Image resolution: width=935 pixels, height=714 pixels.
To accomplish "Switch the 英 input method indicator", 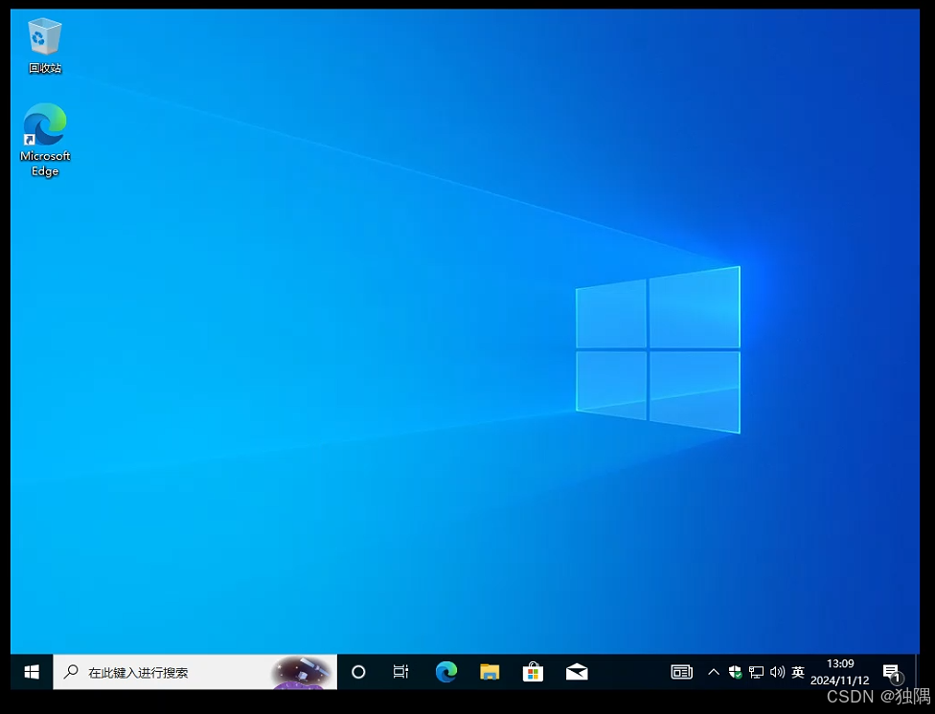I will click(798, 672).
